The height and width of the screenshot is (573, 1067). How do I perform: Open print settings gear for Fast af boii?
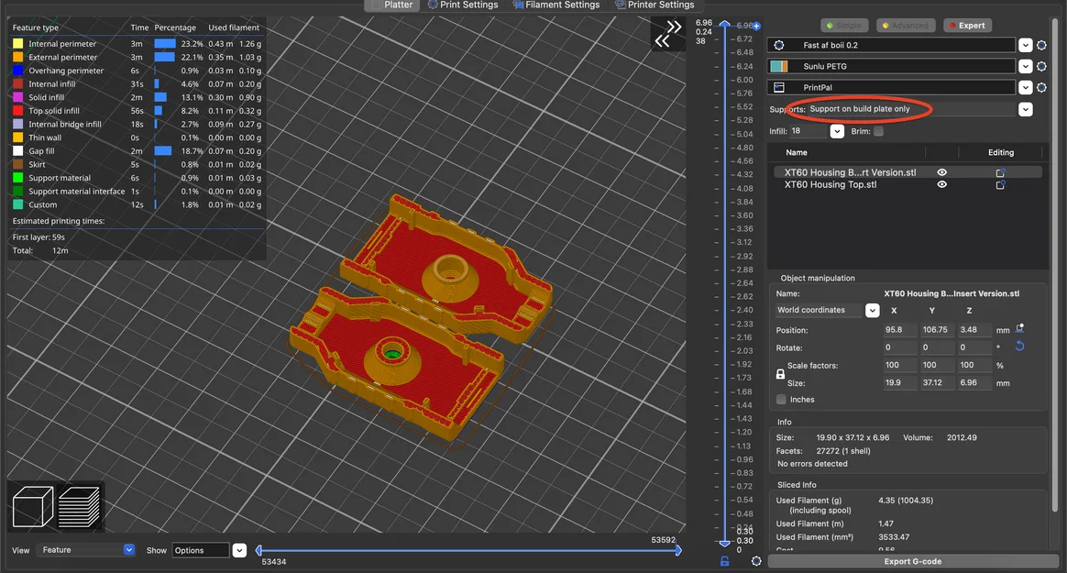1041,45
